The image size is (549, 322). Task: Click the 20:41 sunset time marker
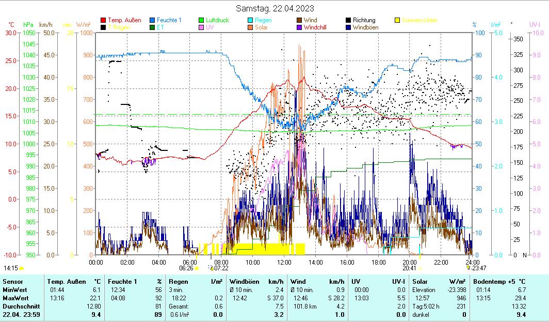point(409,268)
